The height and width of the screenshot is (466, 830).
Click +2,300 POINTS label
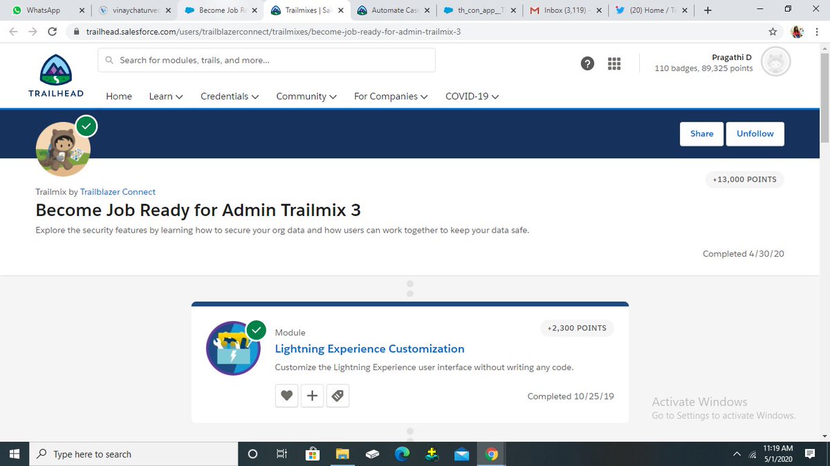[576, 329]
